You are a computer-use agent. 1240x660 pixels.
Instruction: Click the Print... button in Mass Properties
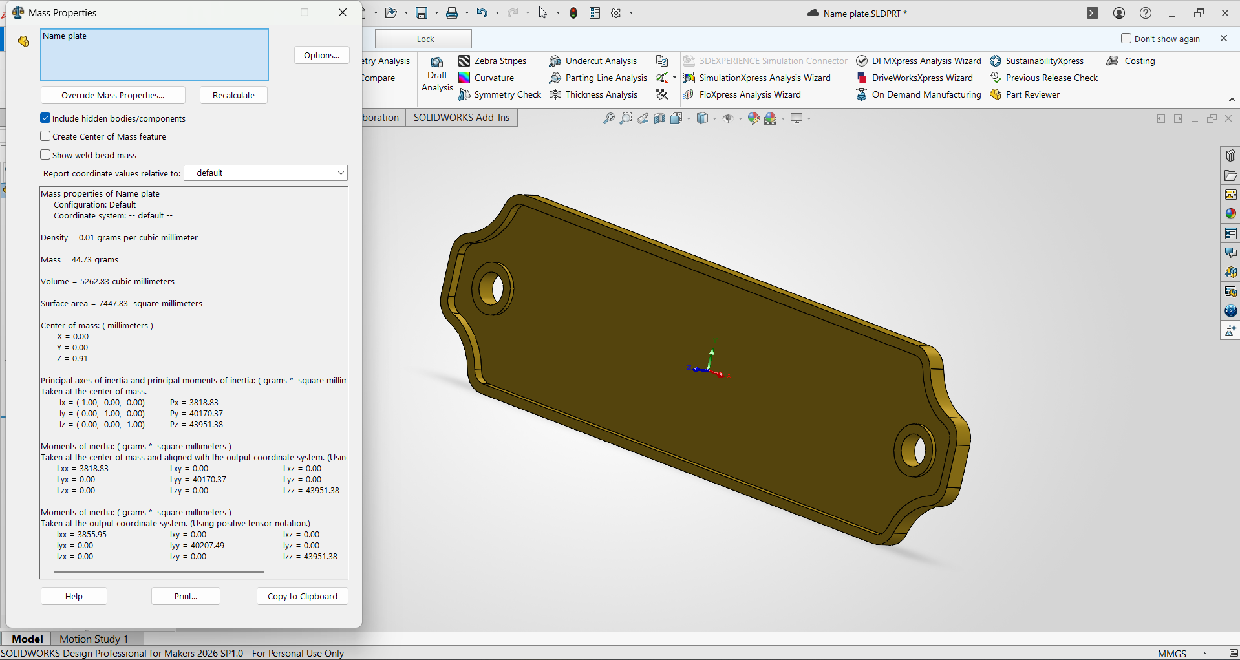tap(186, 596)
